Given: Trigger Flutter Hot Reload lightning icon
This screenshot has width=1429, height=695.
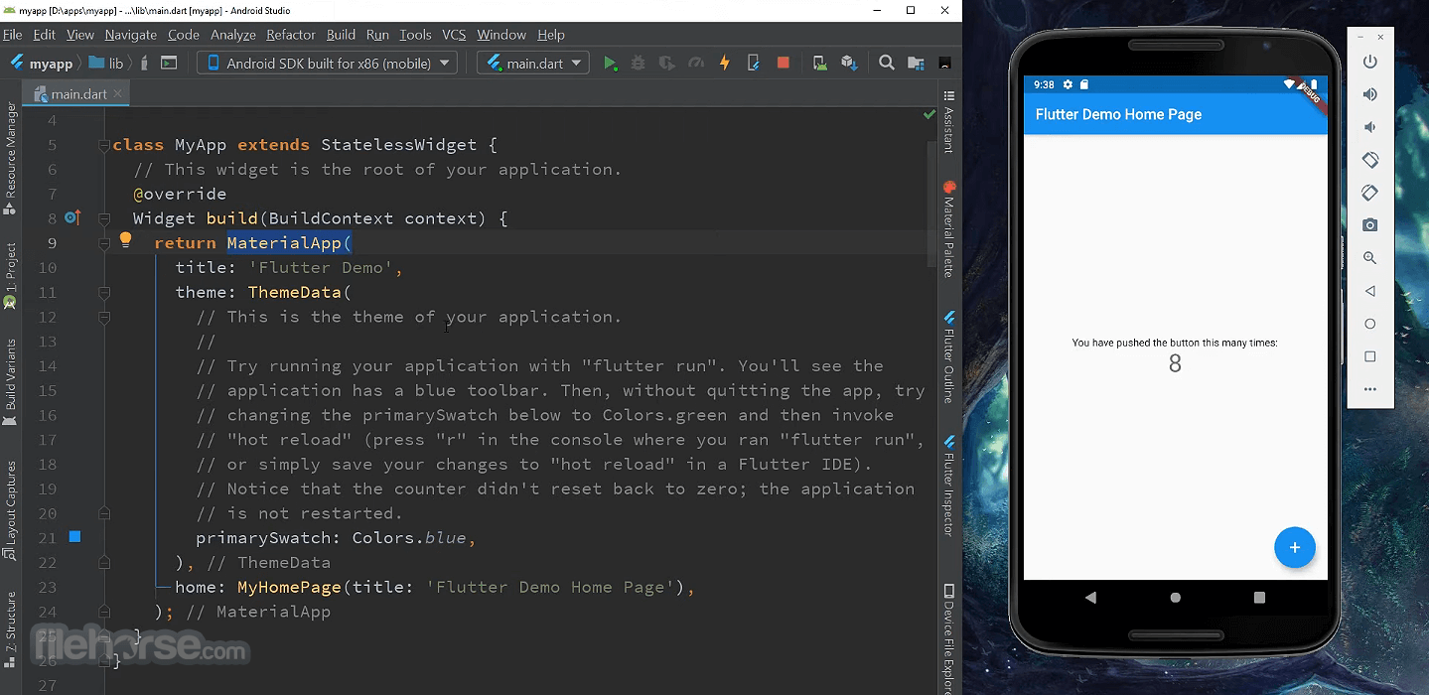Looking at the screenshot, I should coord(725,63).
